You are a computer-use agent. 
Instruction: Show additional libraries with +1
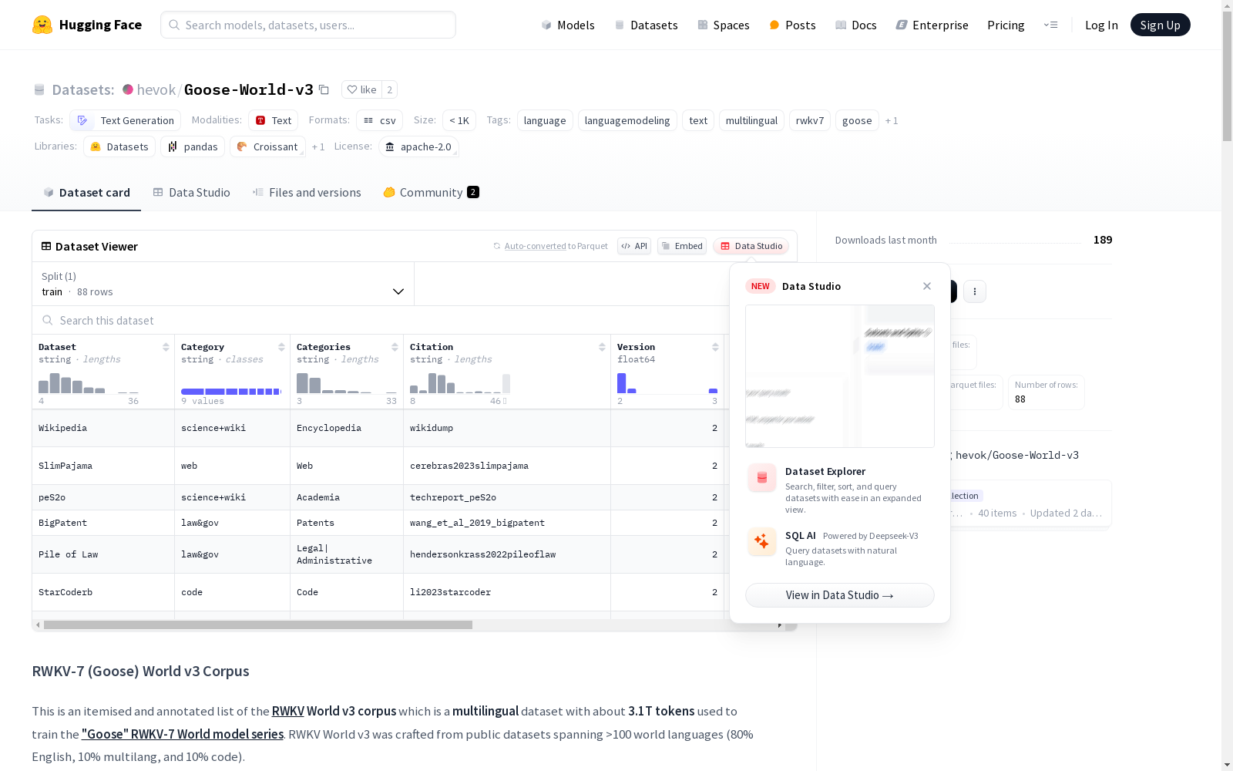click(x=318, y=146)
